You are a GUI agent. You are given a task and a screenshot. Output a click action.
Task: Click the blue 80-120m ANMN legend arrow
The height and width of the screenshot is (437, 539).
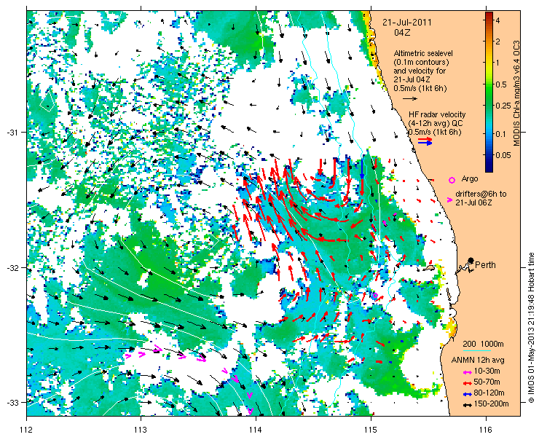click(467, 394)
